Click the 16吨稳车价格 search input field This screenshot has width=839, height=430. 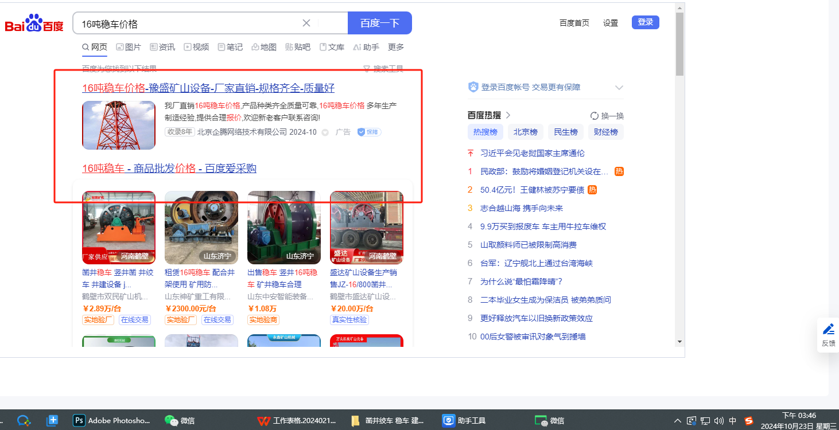(189, 24)
